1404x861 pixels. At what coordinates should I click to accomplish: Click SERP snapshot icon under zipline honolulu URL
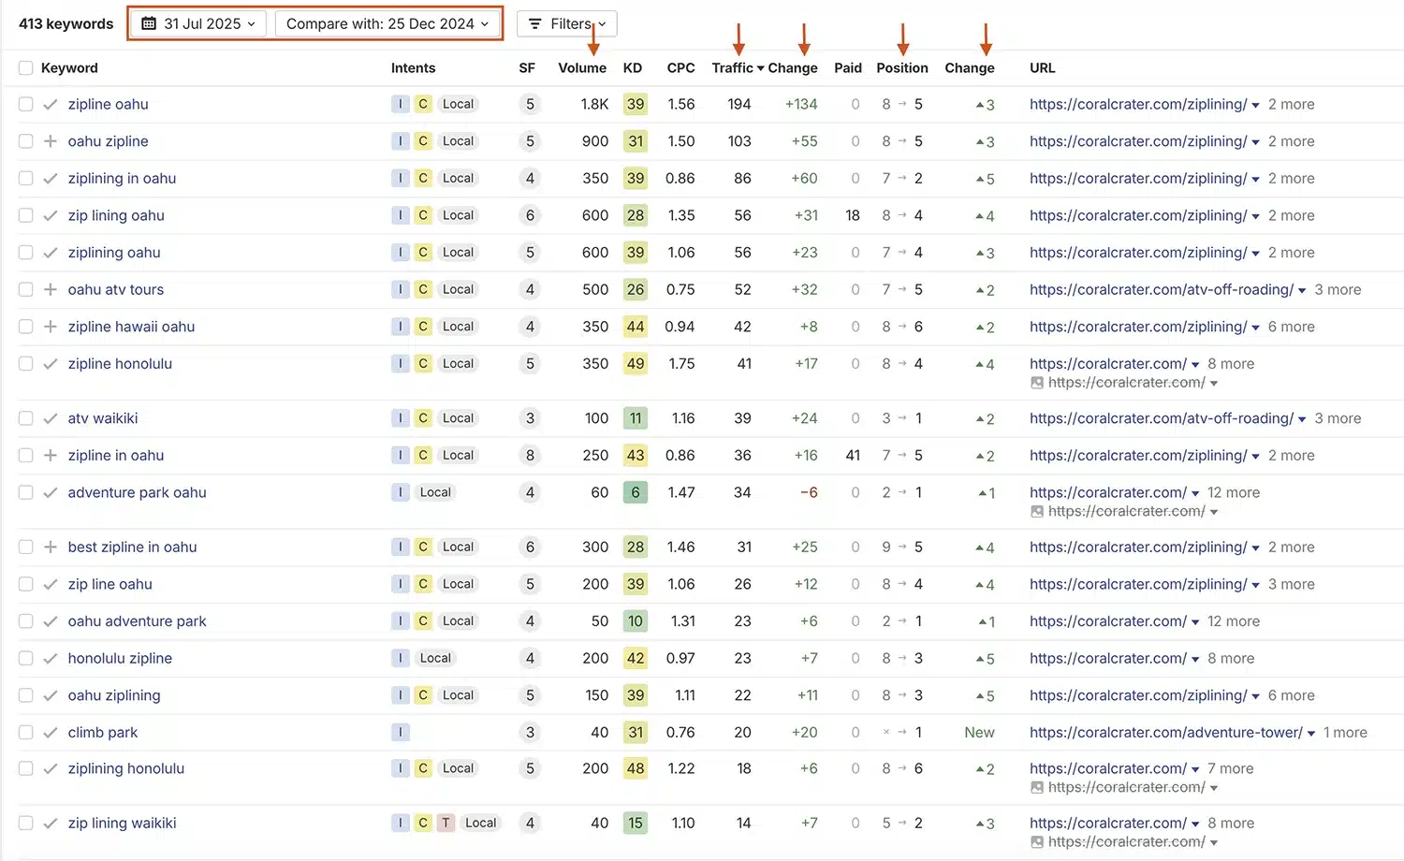click(1036, 383)
